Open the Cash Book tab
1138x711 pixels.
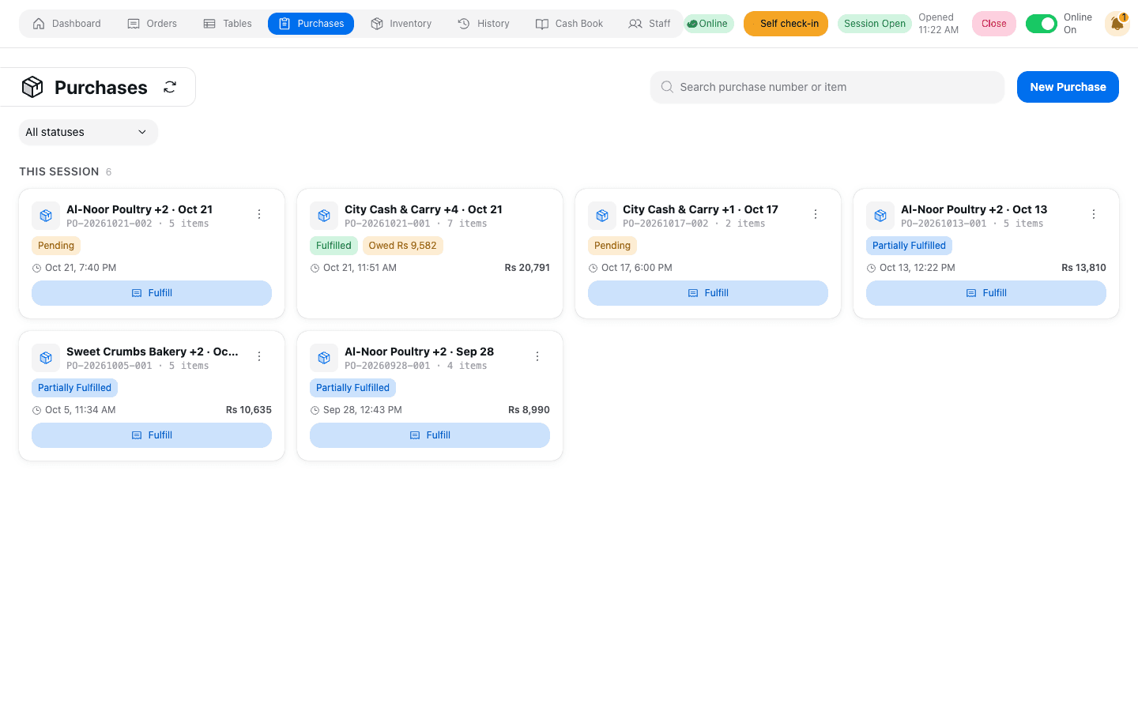click(x=570, y=24)
